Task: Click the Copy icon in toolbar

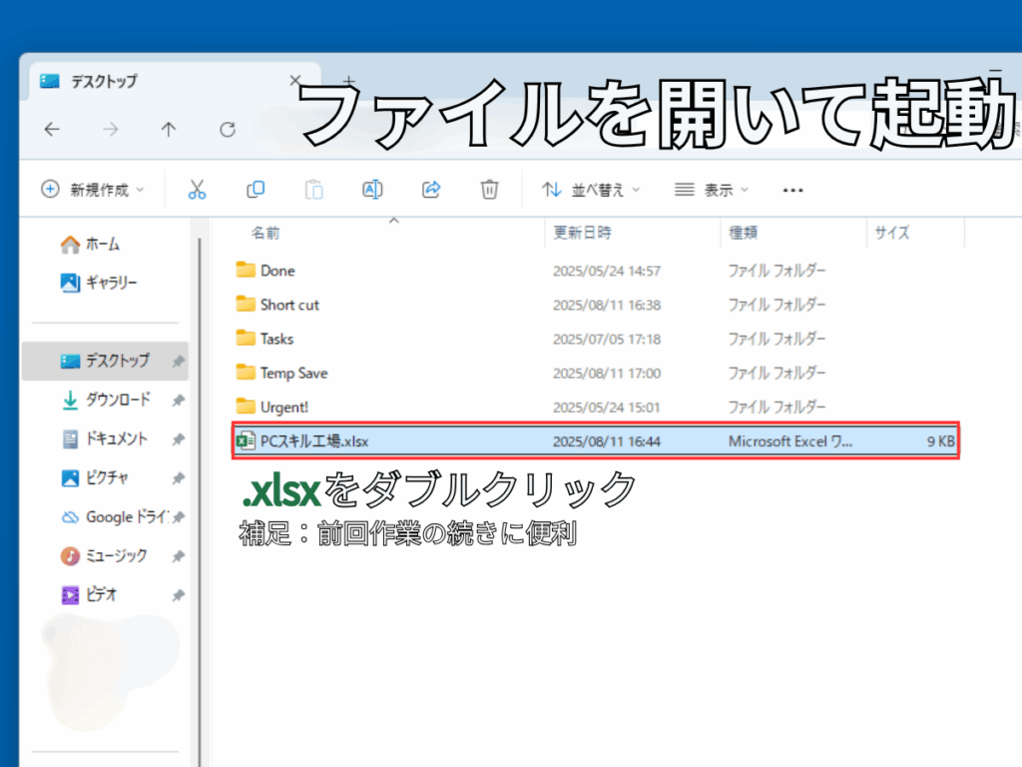Action: (255, 190)
